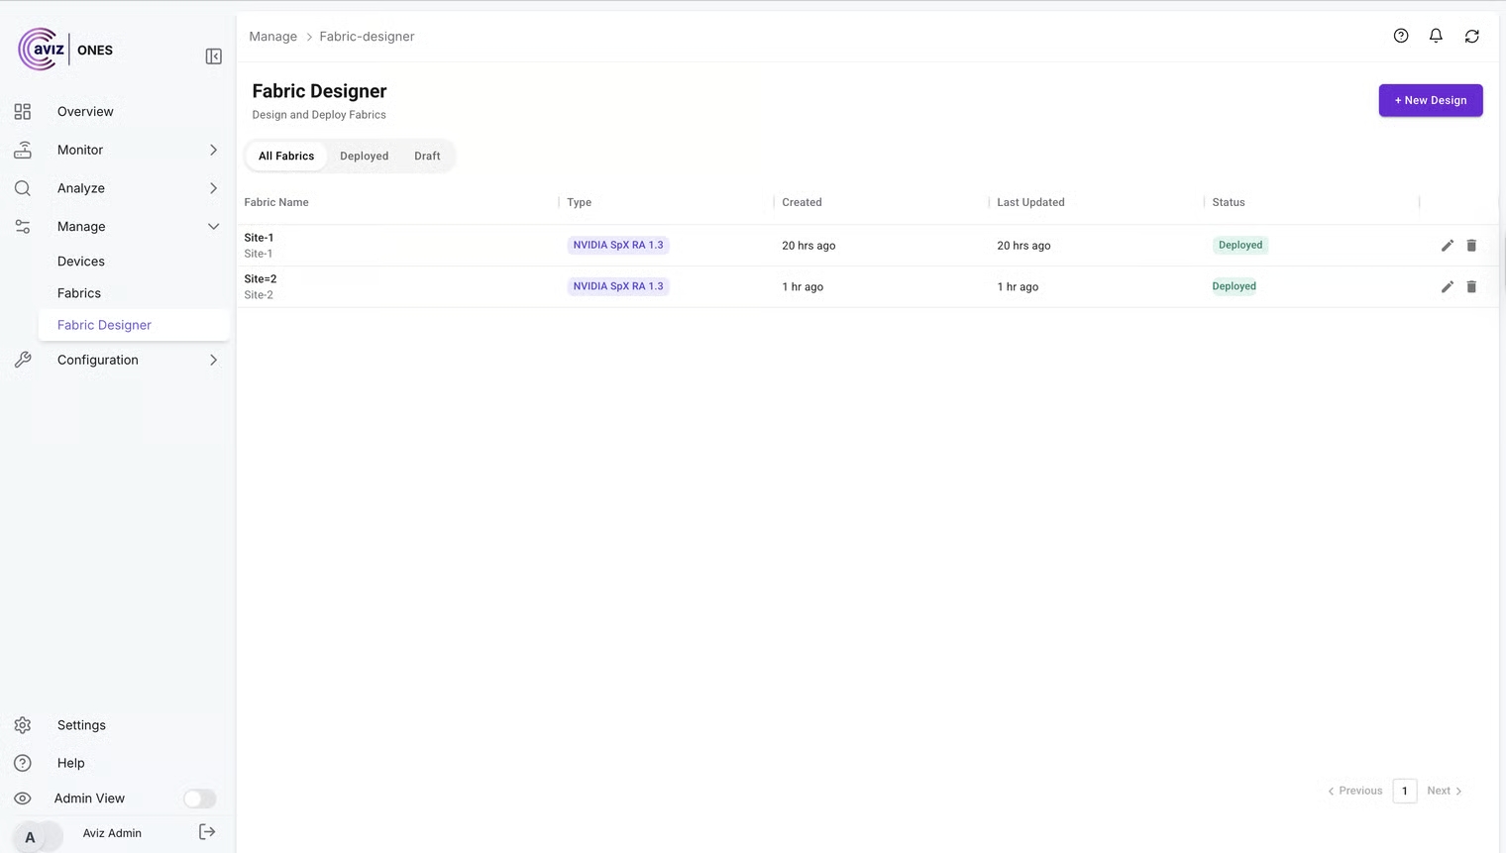Delete the Site=2 fabric
Image resolution: width=1506 pixels, height=853 pixels.
pos(1471,287)
